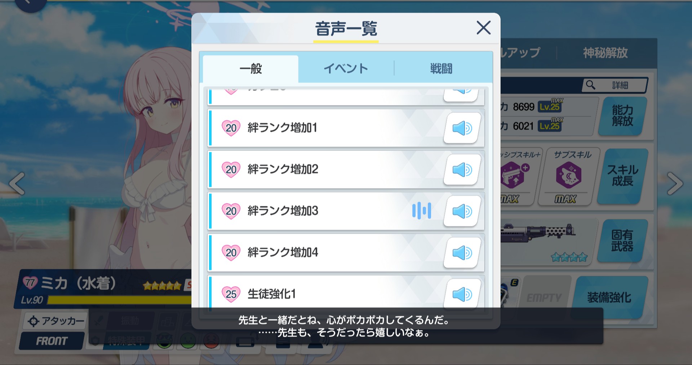Viewport: 692px width, 365px height.
Task: Open the スキル成長 button
Action: click(x=622, y=176)
